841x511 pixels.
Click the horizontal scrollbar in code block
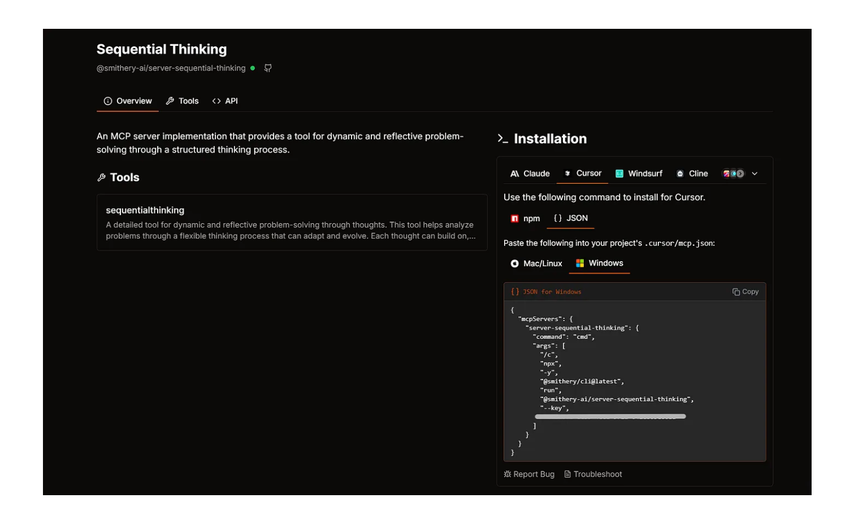(x=610, y=417)
